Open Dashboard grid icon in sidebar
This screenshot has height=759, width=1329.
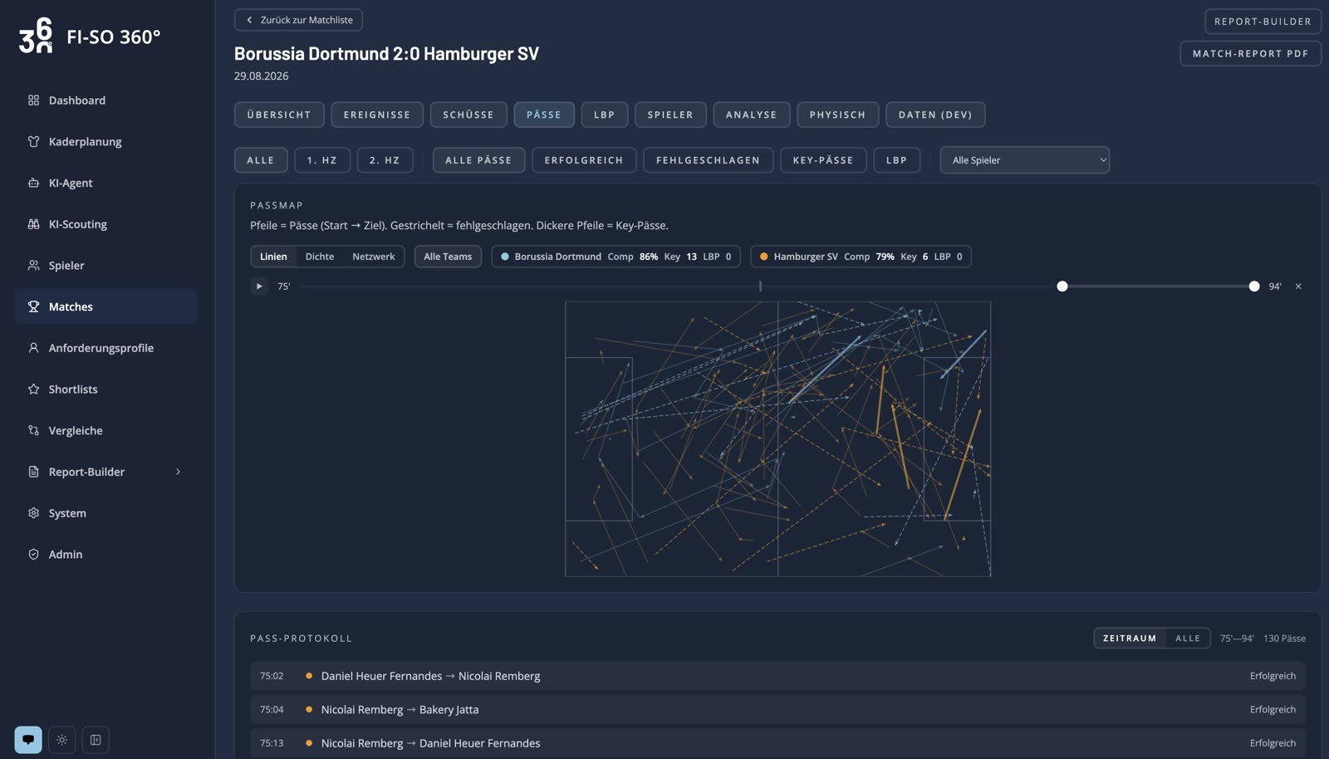(33, 100)
